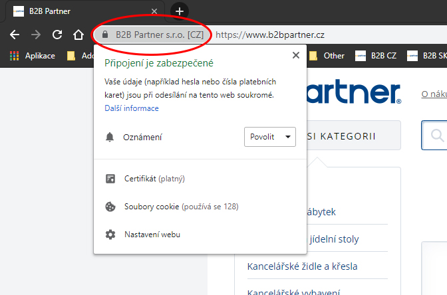
Task: Reload the current page
Action: (57, 35)
